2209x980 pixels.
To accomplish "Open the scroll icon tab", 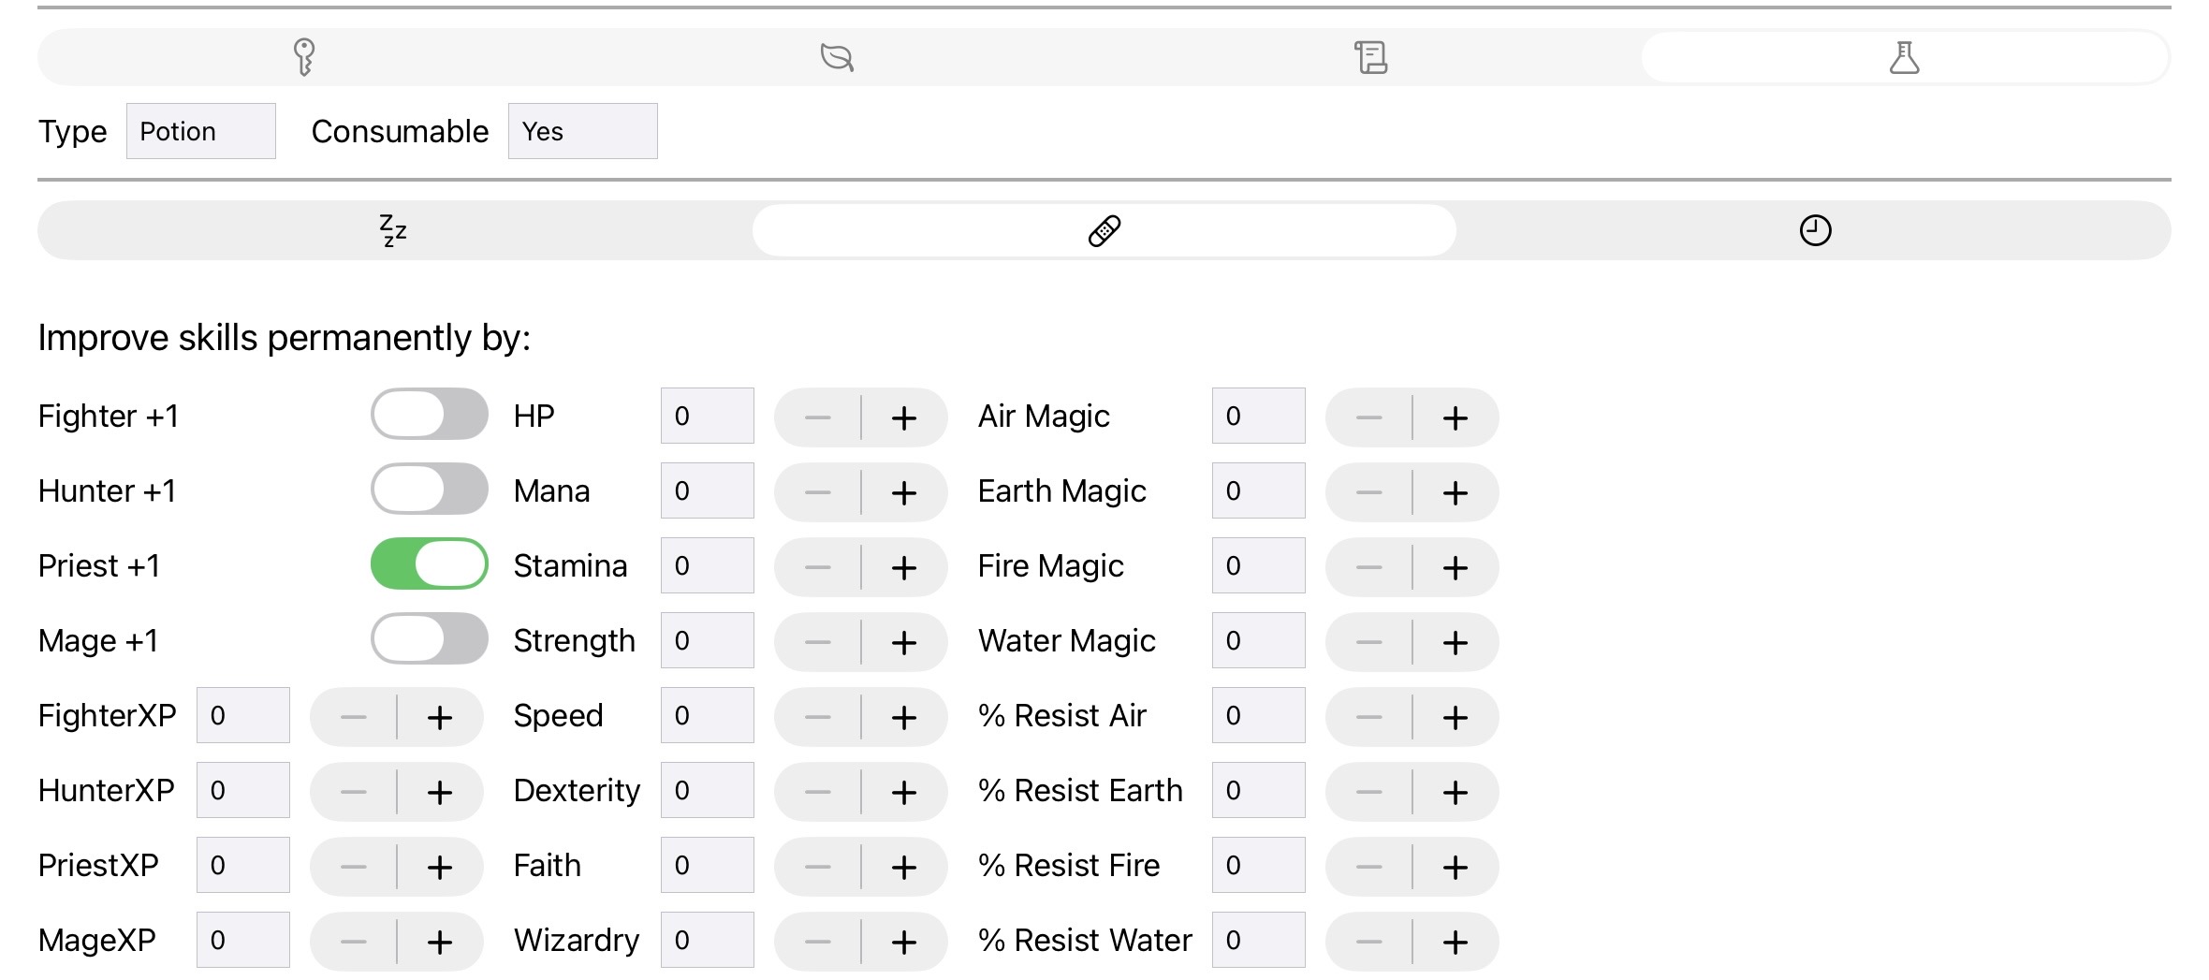I will click(x=1371, y=57).
